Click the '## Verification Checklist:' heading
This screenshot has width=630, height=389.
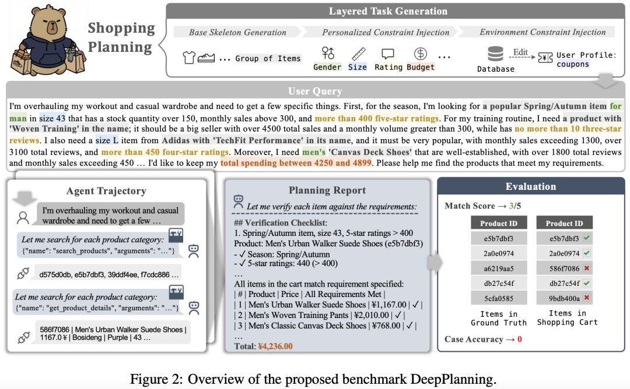(281, 222)
